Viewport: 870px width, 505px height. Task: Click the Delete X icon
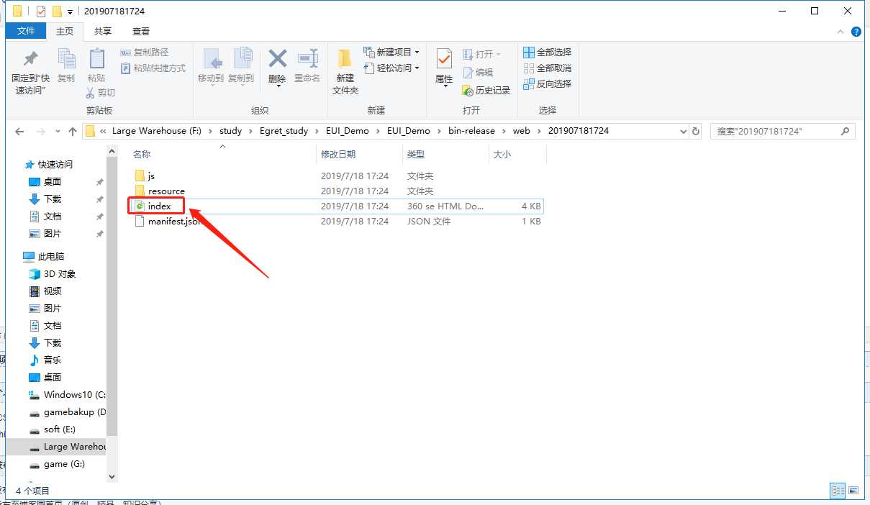coord(277,59)
